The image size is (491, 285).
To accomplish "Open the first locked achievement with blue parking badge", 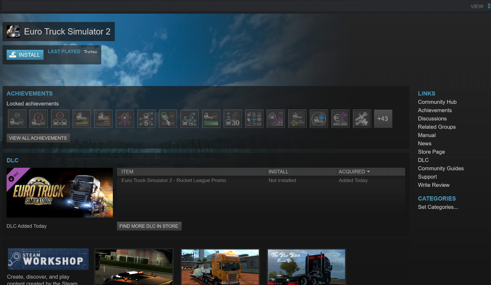I will tap(17, 119).
